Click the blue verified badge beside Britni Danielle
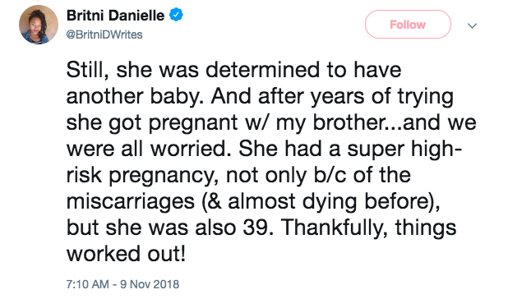The width and height of the screenshot is (508, 299). 177,15
